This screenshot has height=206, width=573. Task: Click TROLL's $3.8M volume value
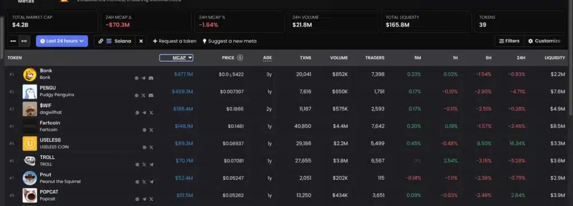[x=340, y=161]
